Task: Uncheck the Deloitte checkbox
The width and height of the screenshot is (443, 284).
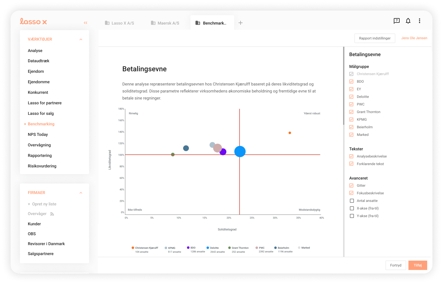Action: (x=351, y=97)
